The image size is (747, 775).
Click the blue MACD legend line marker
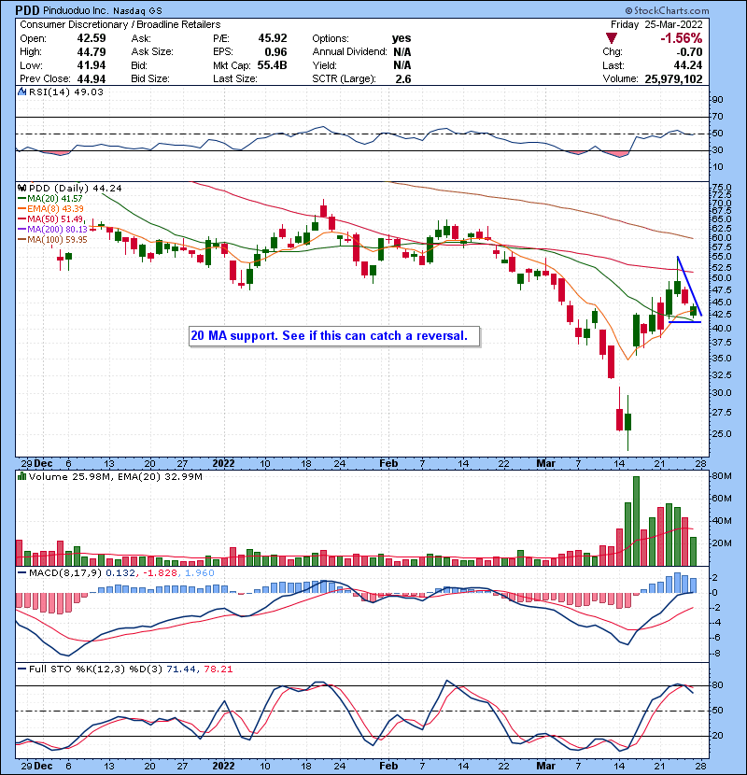pyautogui.click(x=21, y=573)
